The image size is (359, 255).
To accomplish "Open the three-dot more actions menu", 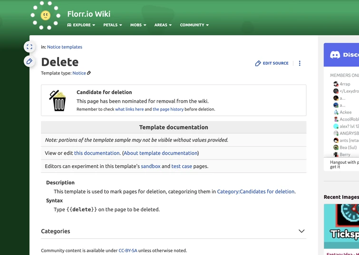I will tap(300, 63).
